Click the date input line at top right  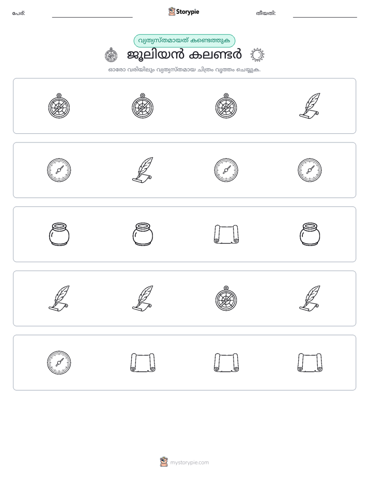point(325,17)
